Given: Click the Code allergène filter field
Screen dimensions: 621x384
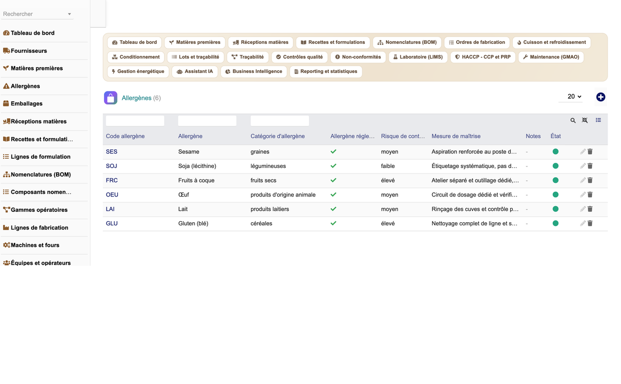Looking at the screenshot, I should click(x=135, y=120).
